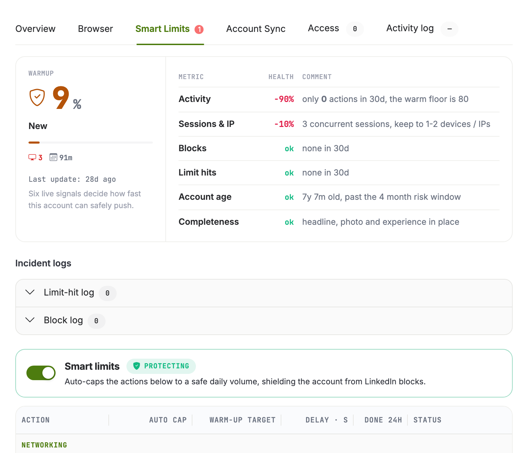Click the '7y 7m old' account age comment
528x453 pixels.
click(381, 197)
